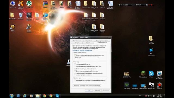Take screenshot with Bandicam camera icon
174x98 pixels.
(x=147, y=5)
